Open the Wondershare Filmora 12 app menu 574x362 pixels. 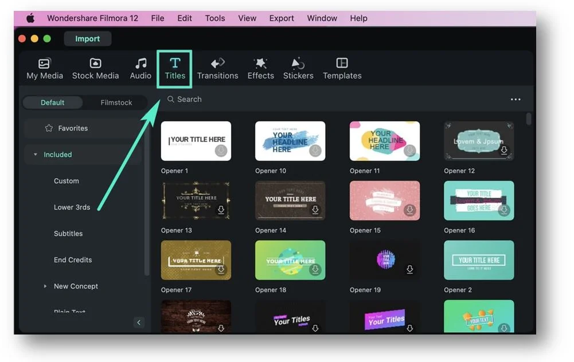93,18
